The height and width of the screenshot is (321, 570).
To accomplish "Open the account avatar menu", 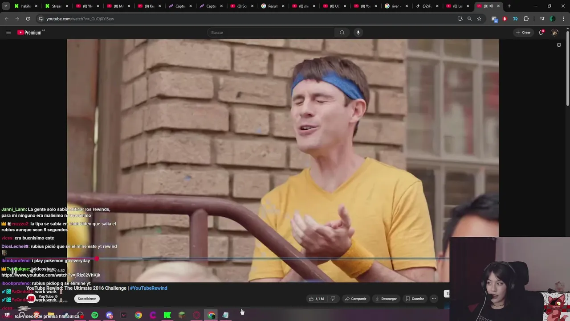I will [x=554, y=33].
